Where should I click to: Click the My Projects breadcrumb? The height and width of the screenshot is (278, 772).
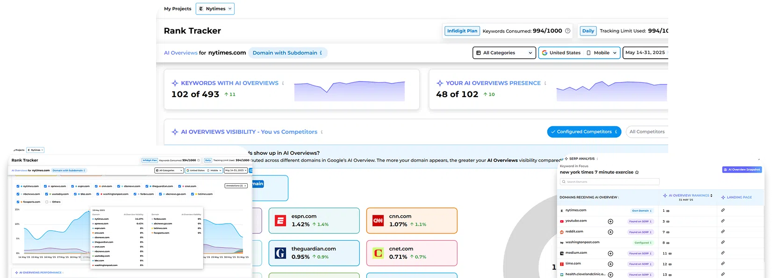[x=178, y=9]
